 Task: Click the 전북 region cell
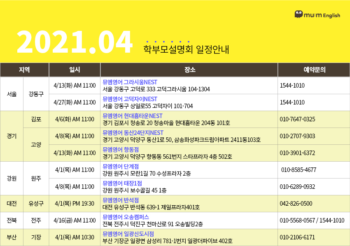click(12, 220)
